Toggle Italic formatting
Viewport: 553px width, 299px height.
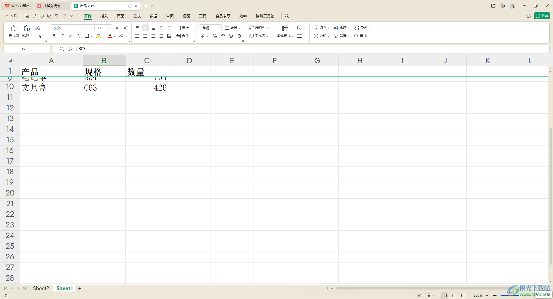62,36
